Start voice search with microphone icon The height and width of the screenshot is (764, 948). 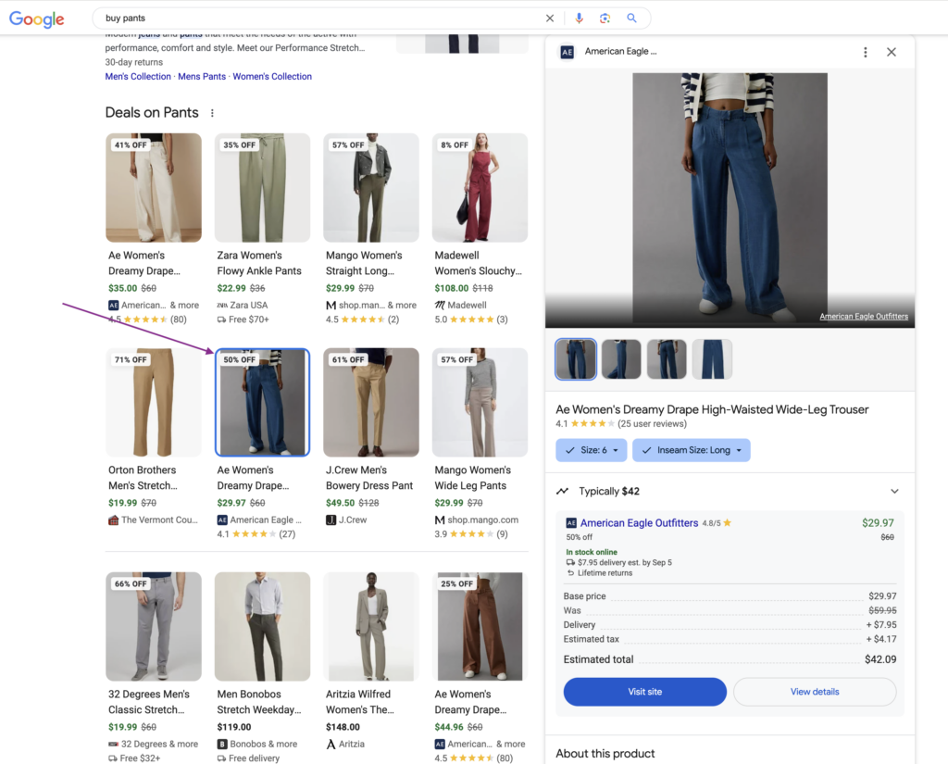coord(580,19)
